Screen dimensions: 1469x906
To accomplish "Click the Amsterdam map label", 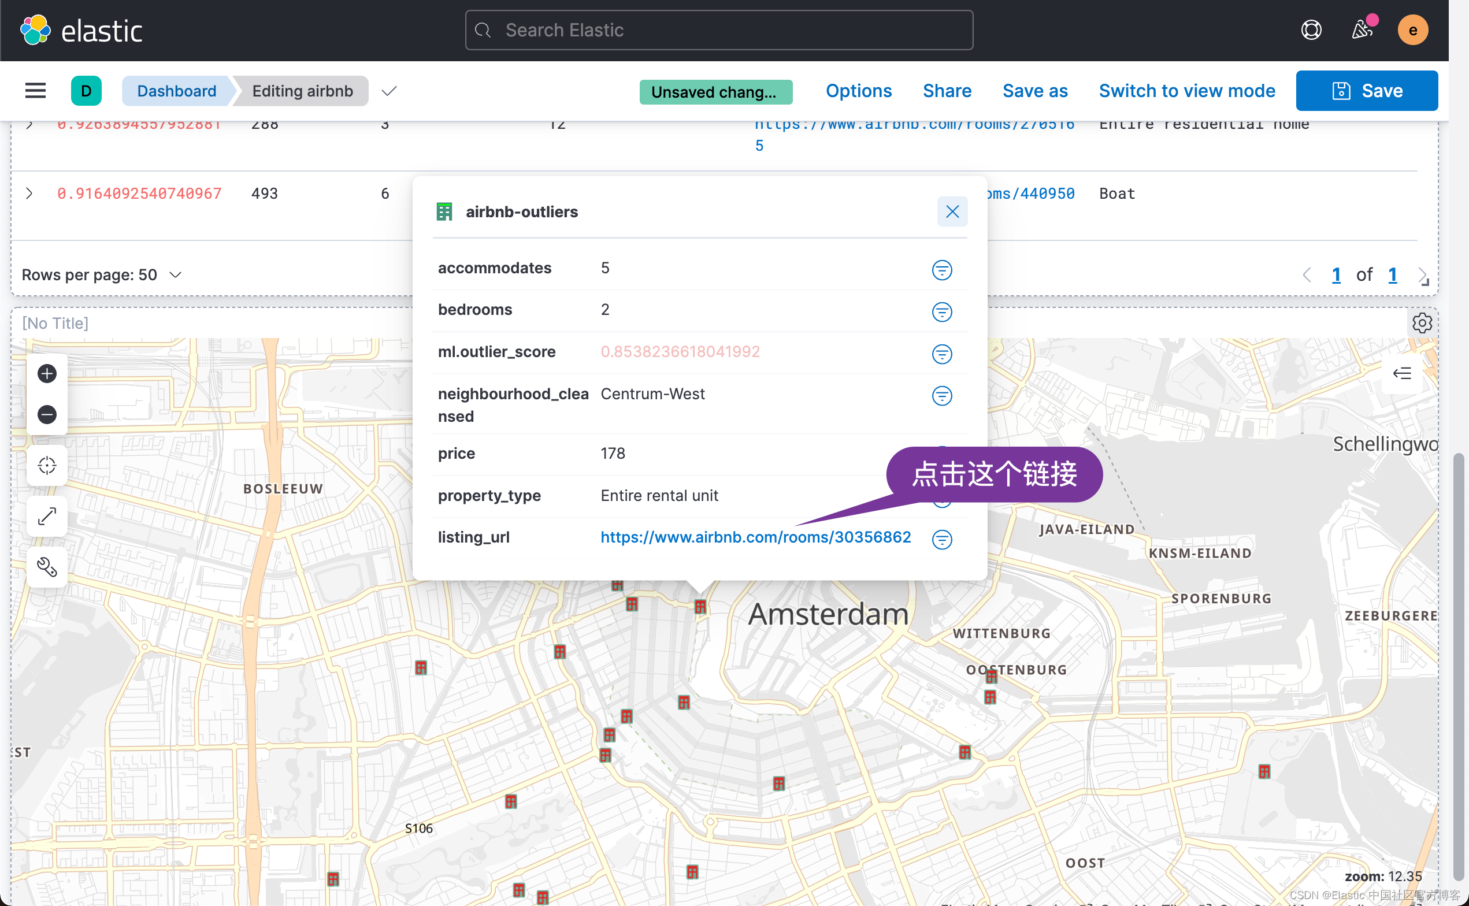I will coord(828,614).
